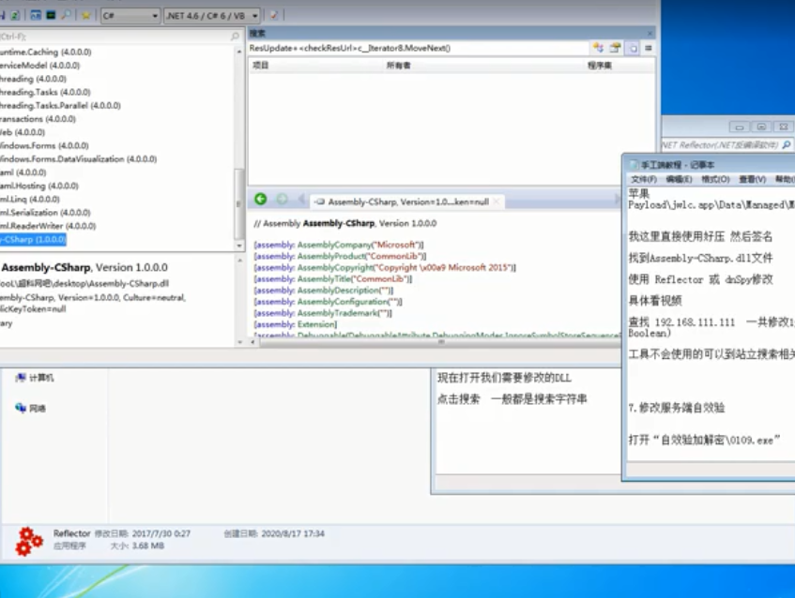Click the 项目 column header
Screen dimensions: 795x598
pyautogui.click(x=261, y=66)
